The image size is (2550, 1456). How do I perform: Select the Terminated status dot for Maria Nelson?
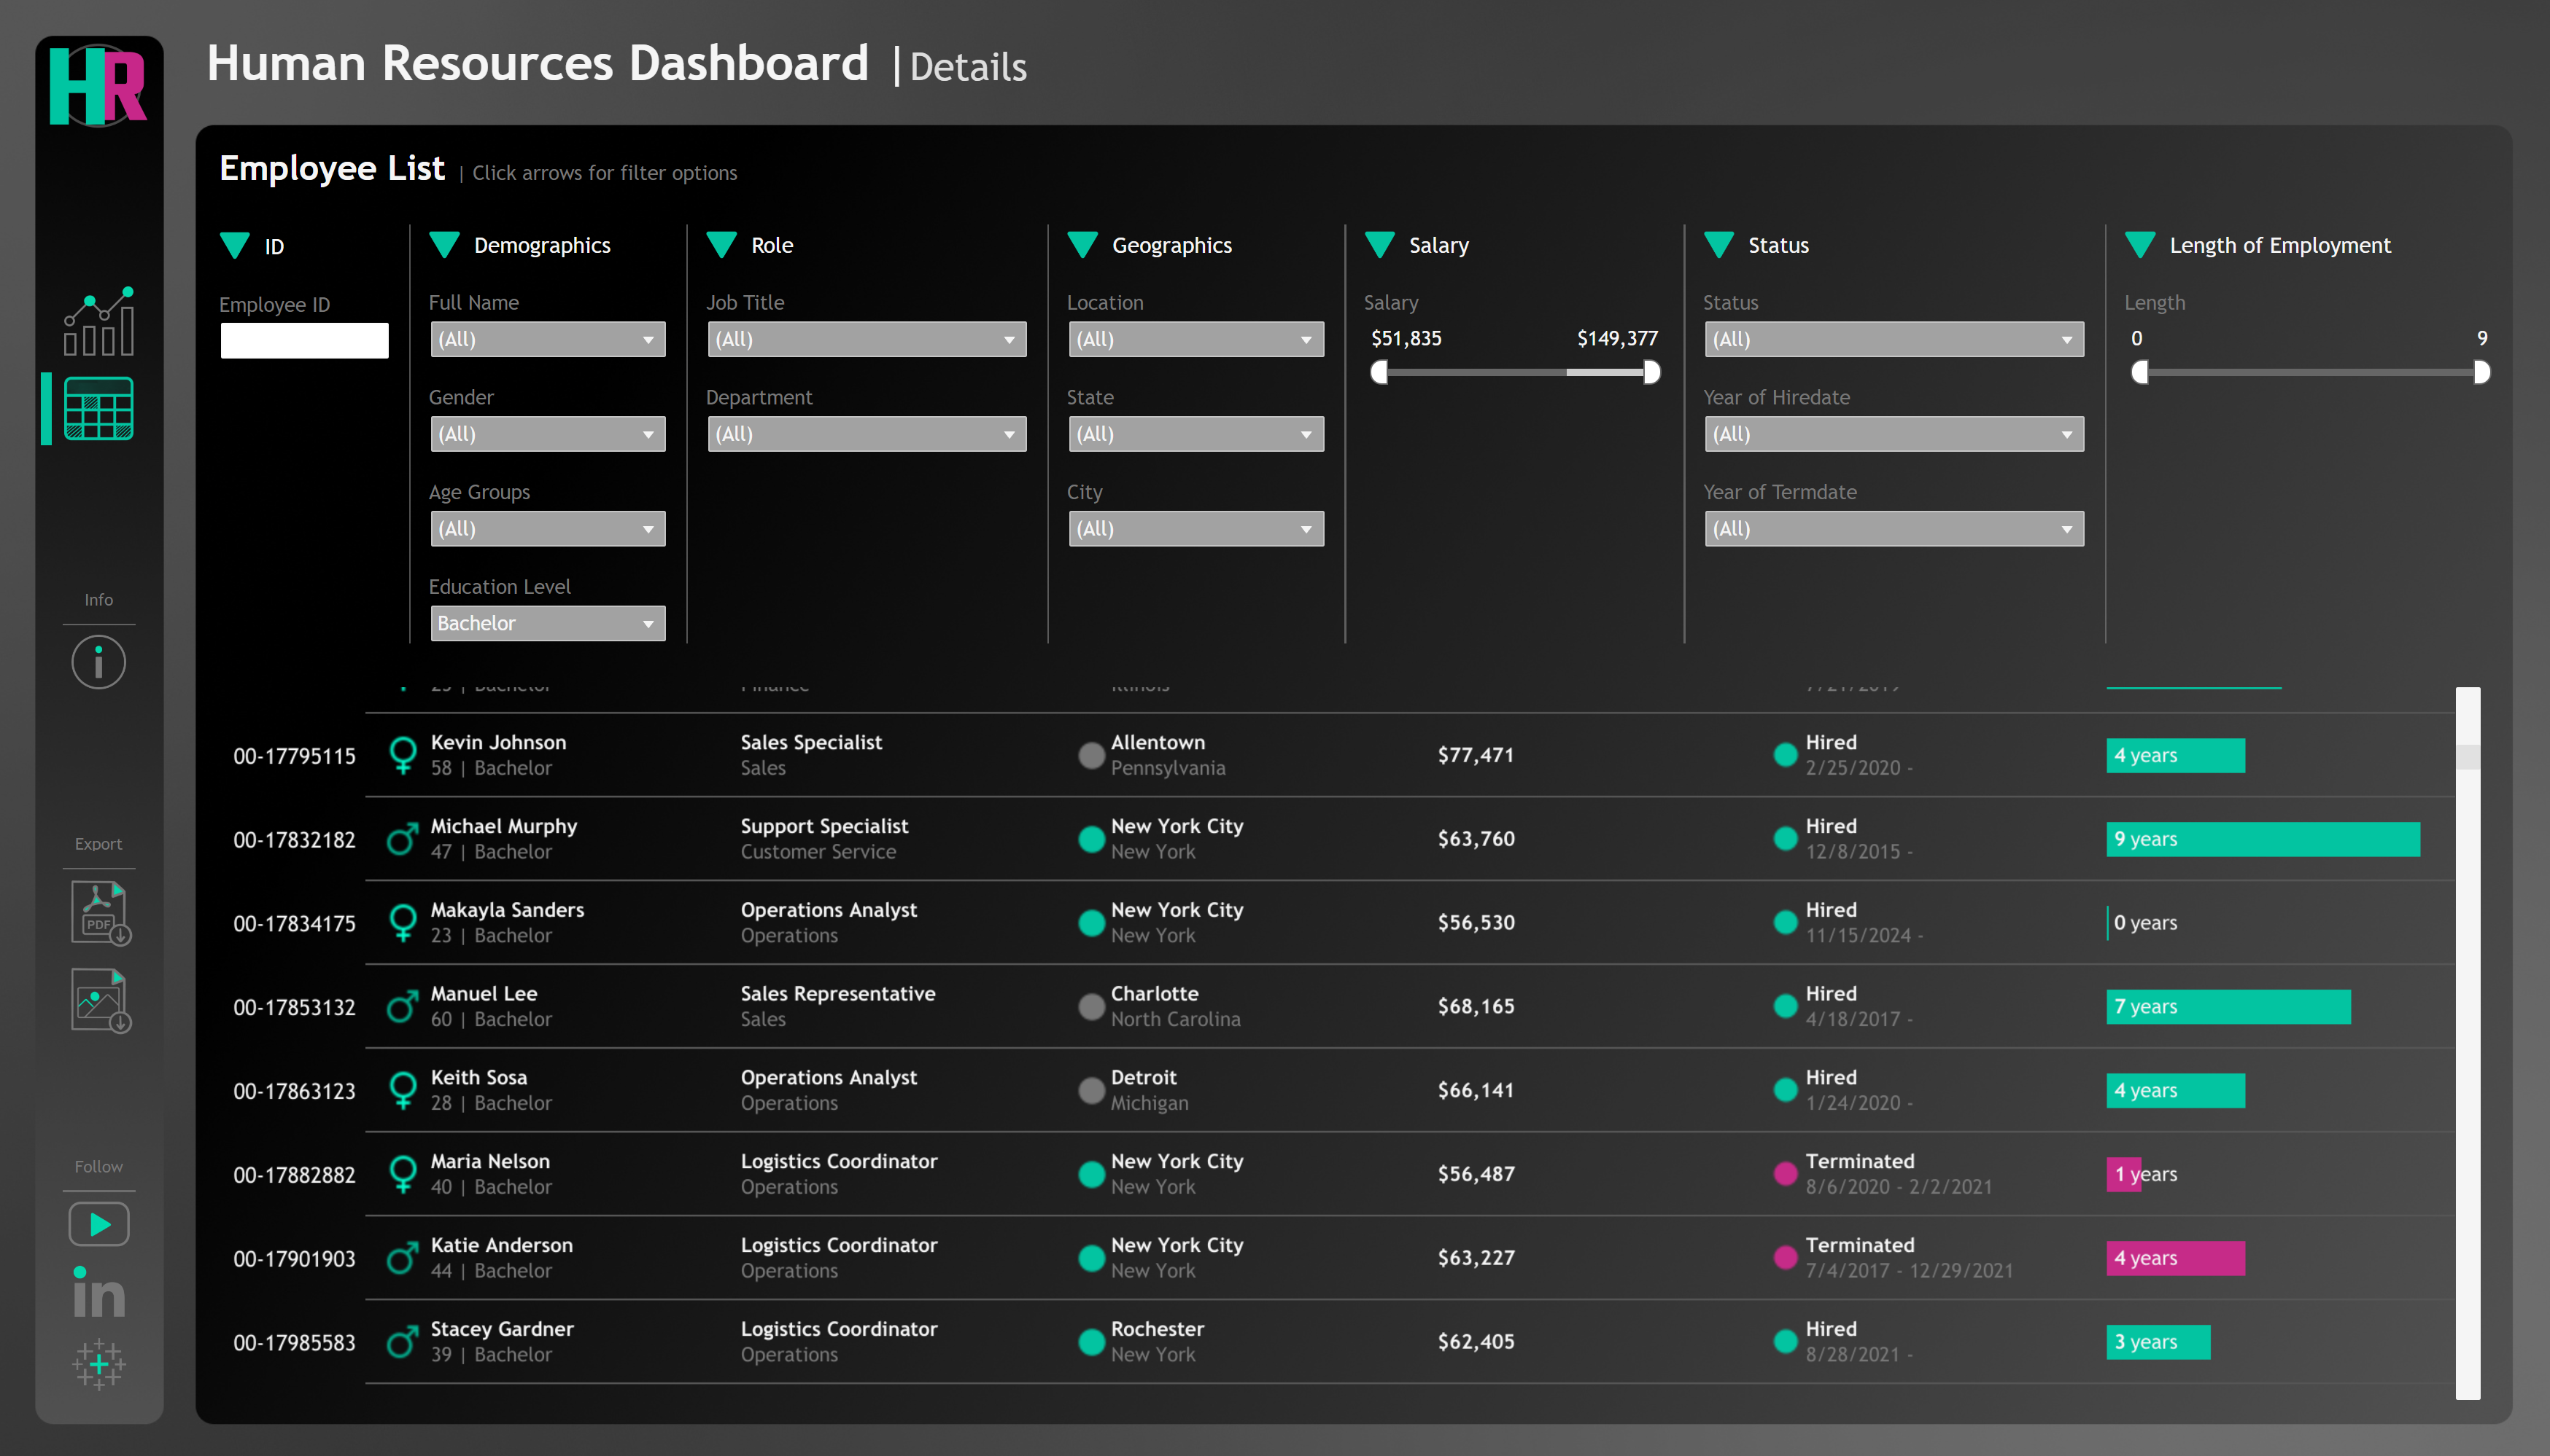[x=1786, y=1173]
